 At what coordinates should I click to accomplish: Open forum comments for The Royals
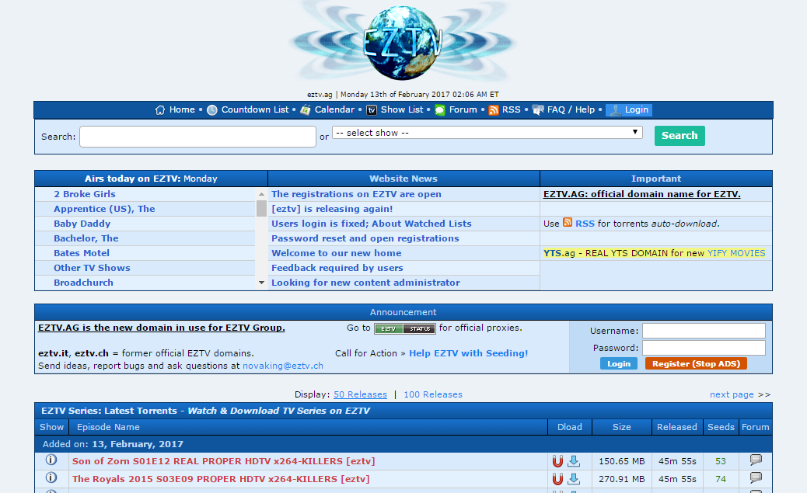click(756, 478)
